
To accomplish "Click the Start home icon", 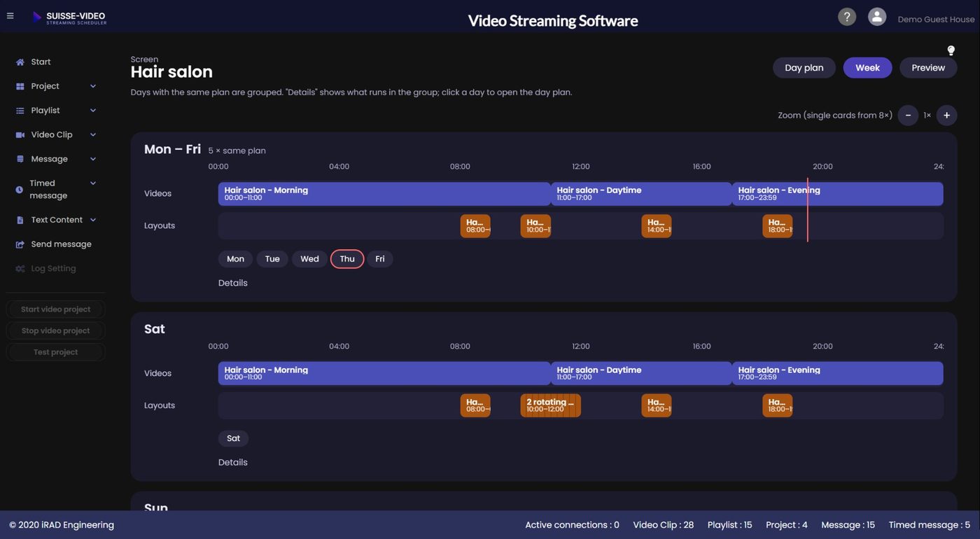I will tap(20, 62).
